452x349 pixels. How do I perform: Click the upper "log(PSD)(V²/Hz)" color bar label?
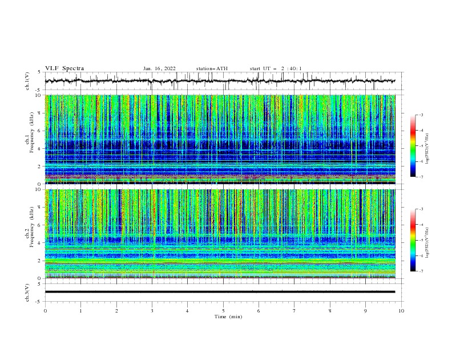coord(427,149)
